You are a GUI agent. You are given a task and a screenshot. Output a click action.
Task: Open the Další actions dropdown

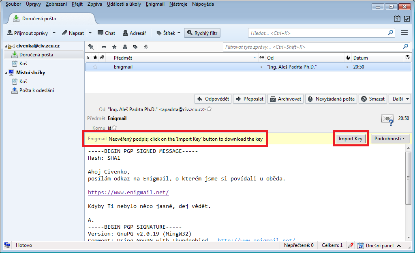point(400,99)
